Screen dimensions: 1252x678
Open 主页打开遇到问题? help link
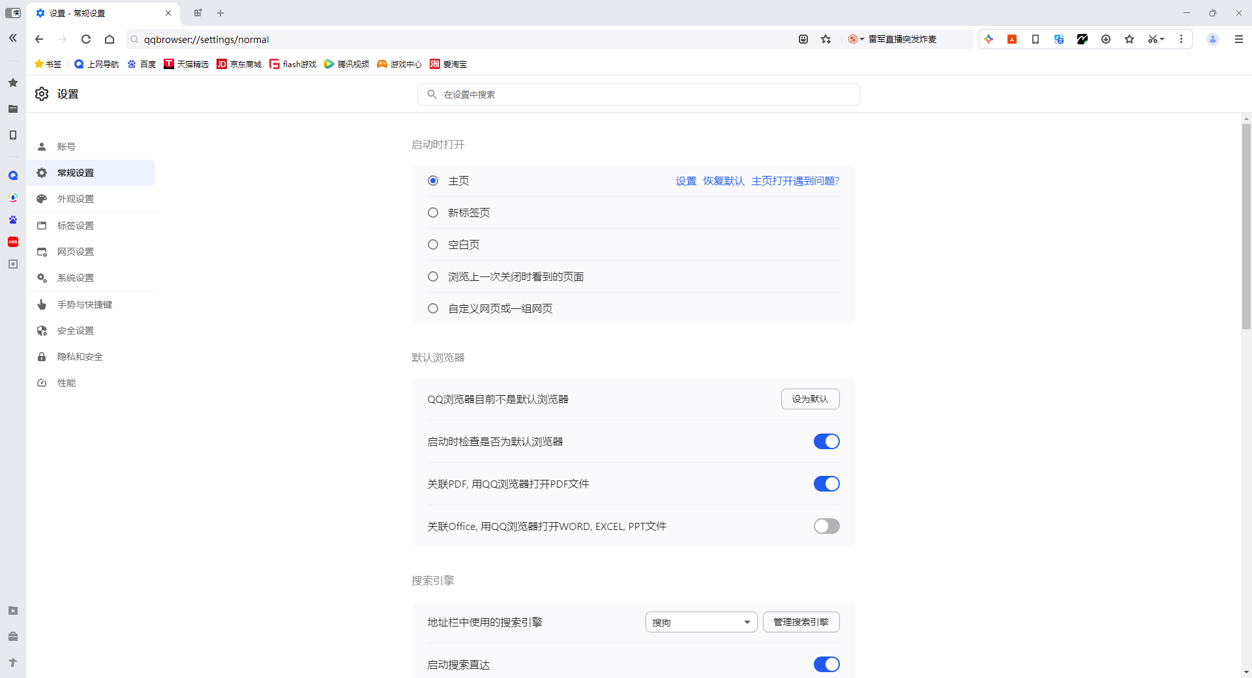tap(796, 181)
